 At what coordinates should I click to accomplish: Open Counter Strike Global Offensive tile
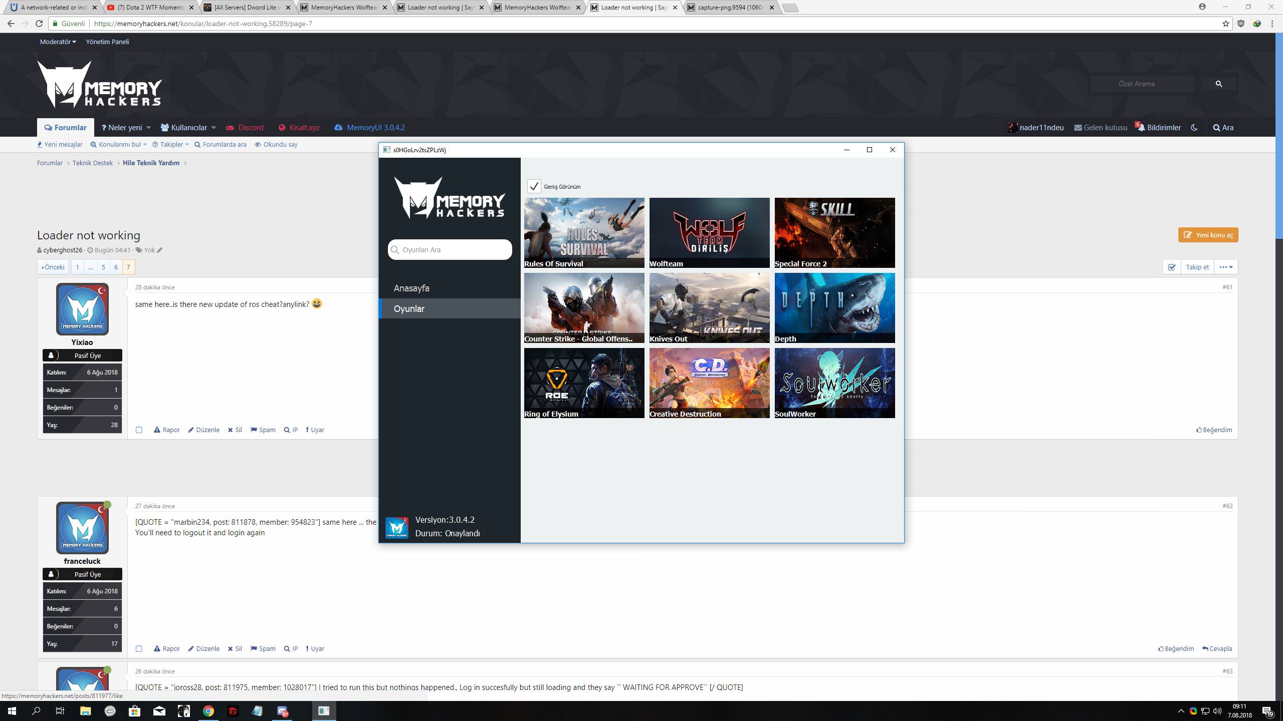(584, 308)
